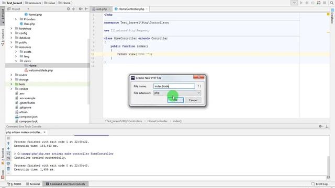
Task: Close the HomeController.php tab
Action: point(147,9)
